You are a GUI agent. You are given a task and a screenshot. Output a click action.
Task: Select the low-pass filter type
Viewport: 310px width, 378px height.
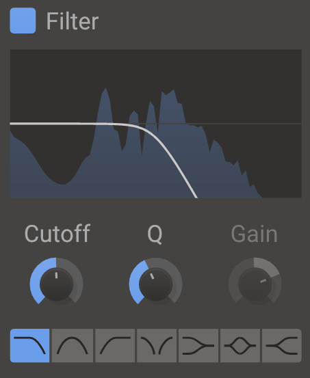pos(29,345)
